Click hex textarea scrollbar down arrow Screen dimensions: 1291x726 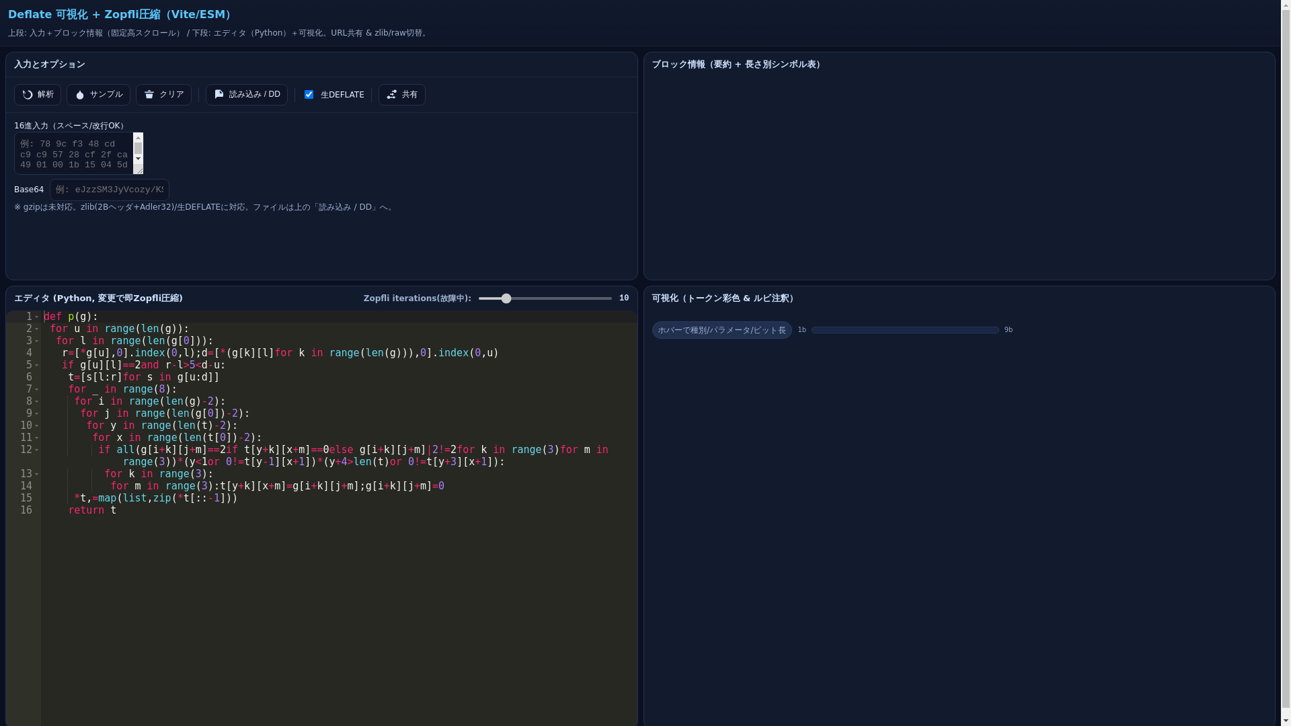[x=138, y=159]
